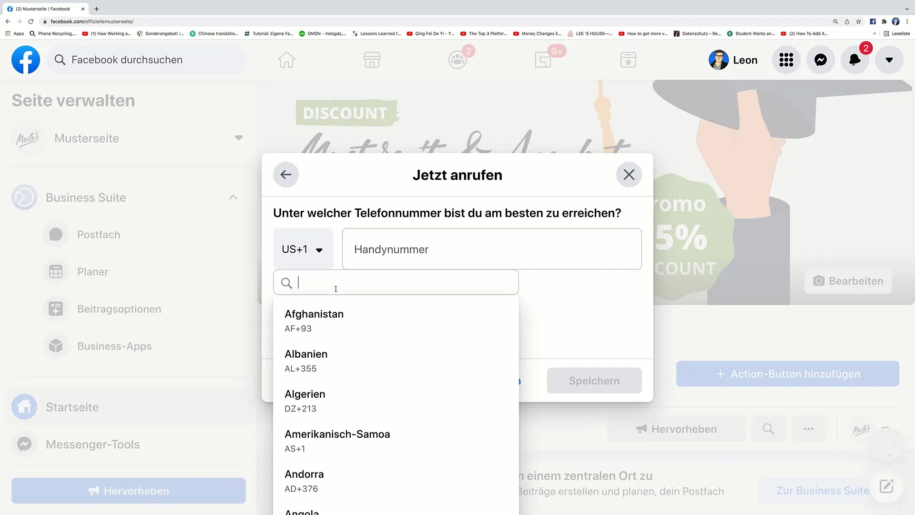Viewport: 915px width, 515px height.
Task: Open the Apps bookmarks shortcut
Action: [x=14, y=33]
